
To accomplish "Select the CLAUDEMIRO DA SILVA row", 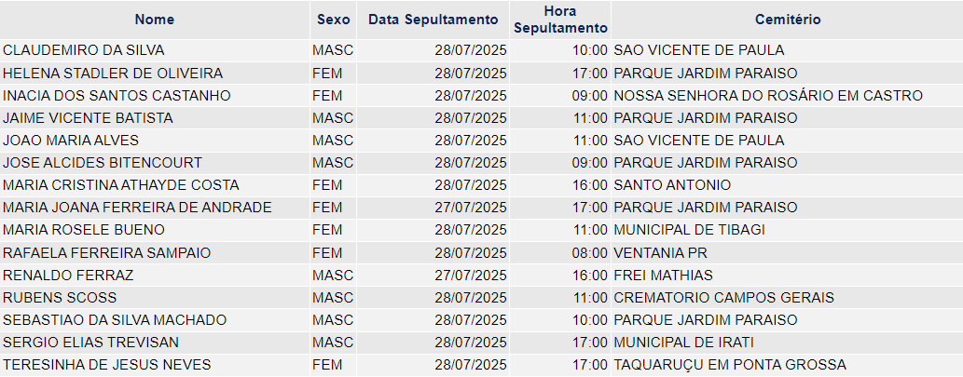I will [481, 50].
